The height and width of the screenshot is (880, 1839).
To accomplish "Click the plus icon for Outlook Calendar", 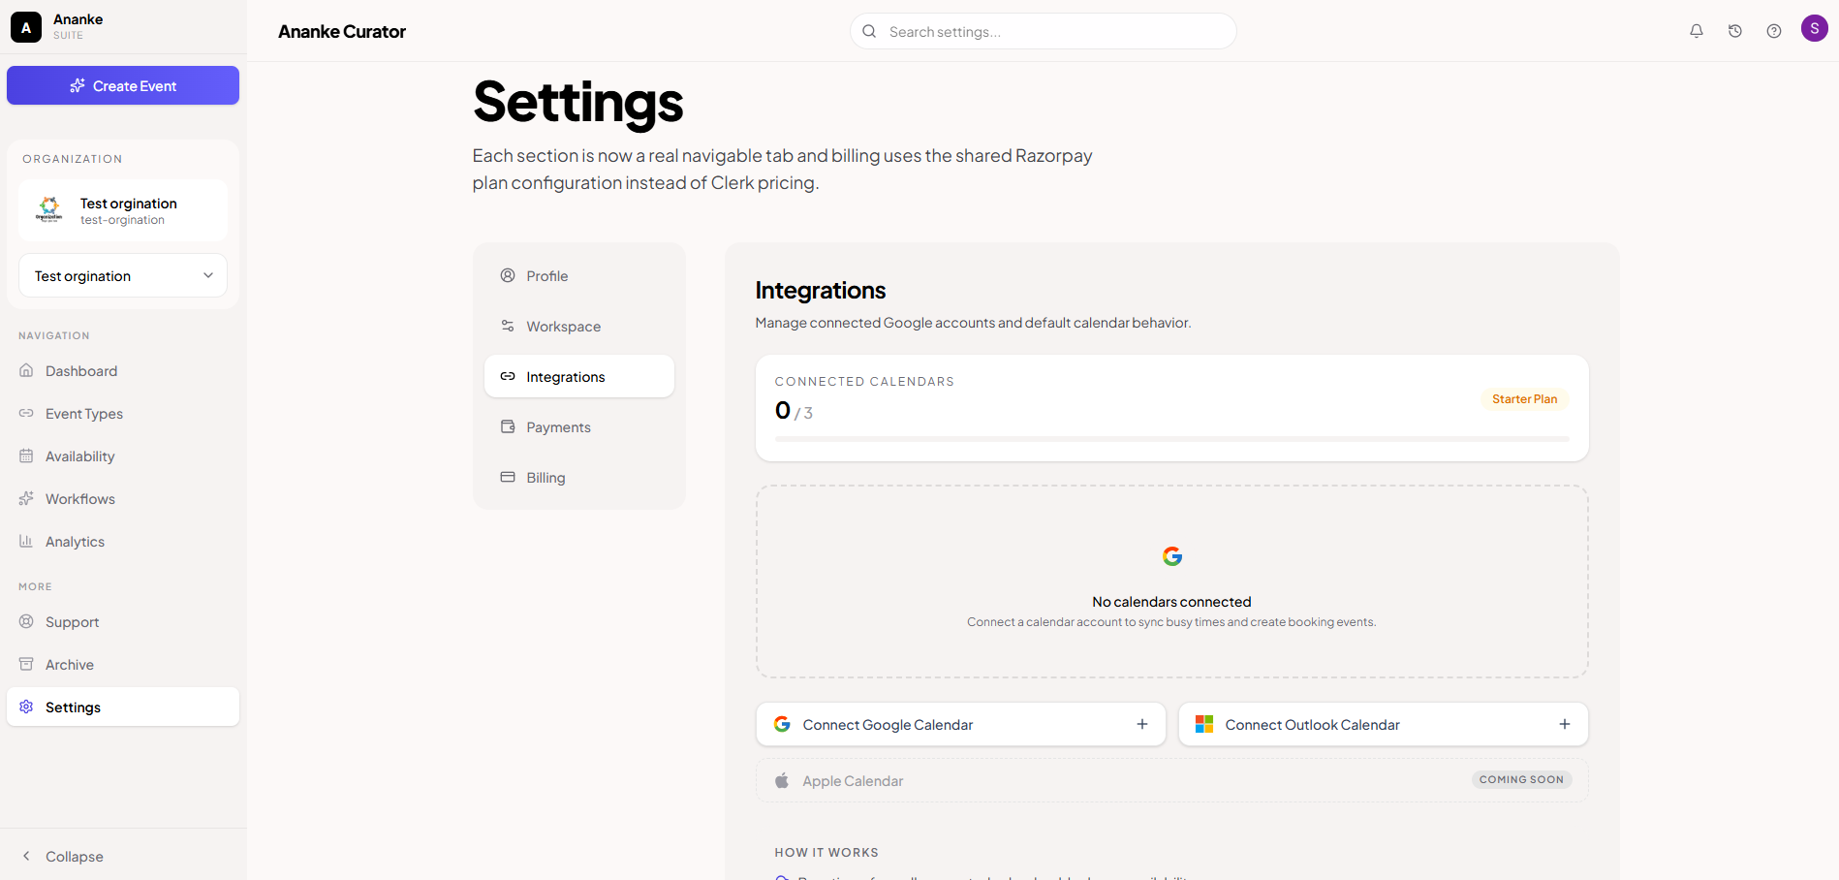I will (x=1565, y=724).
